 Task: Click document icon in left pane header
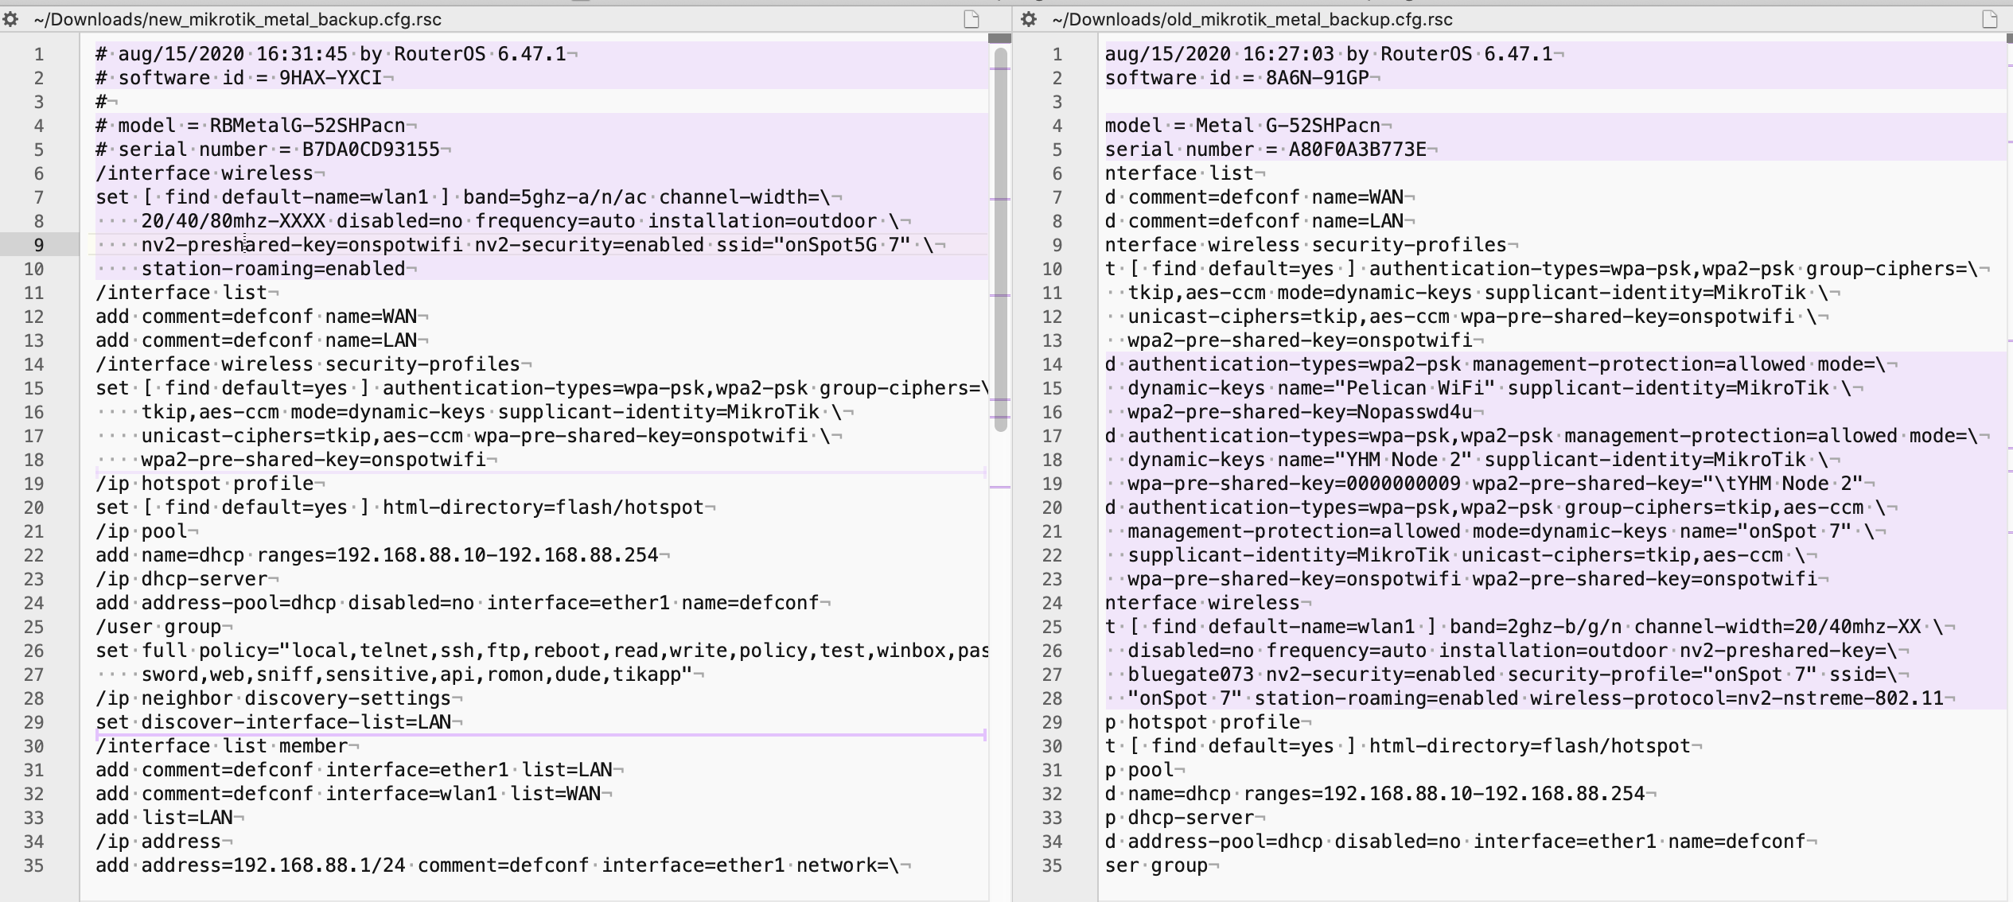[x=971, y=19]
